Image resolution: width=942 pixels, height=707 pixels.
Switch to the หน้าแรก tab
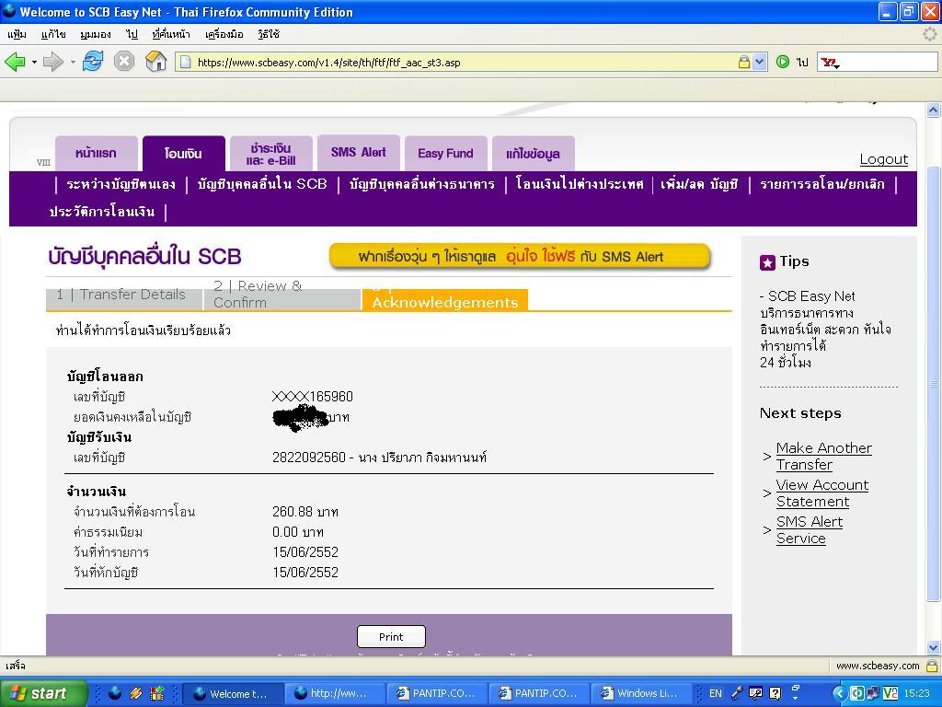point(96,154)
